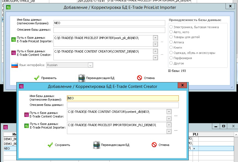This screenshot has height=162, width=238.
Task: Browse for content_db path in lower dialog
Action: coord(176,116)
